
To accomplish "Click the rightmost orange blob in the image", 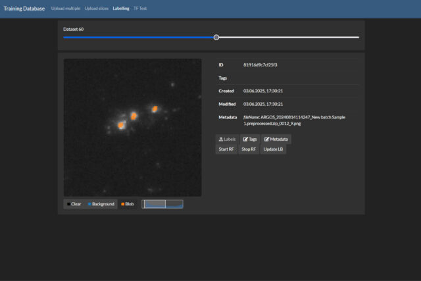I will click(155, 109).
